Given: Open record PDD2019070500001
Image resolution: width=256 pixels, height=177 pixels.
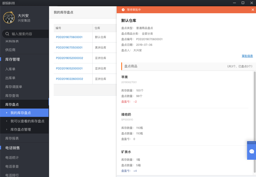Looking at the screenshot, I should (x=69, y=48).
